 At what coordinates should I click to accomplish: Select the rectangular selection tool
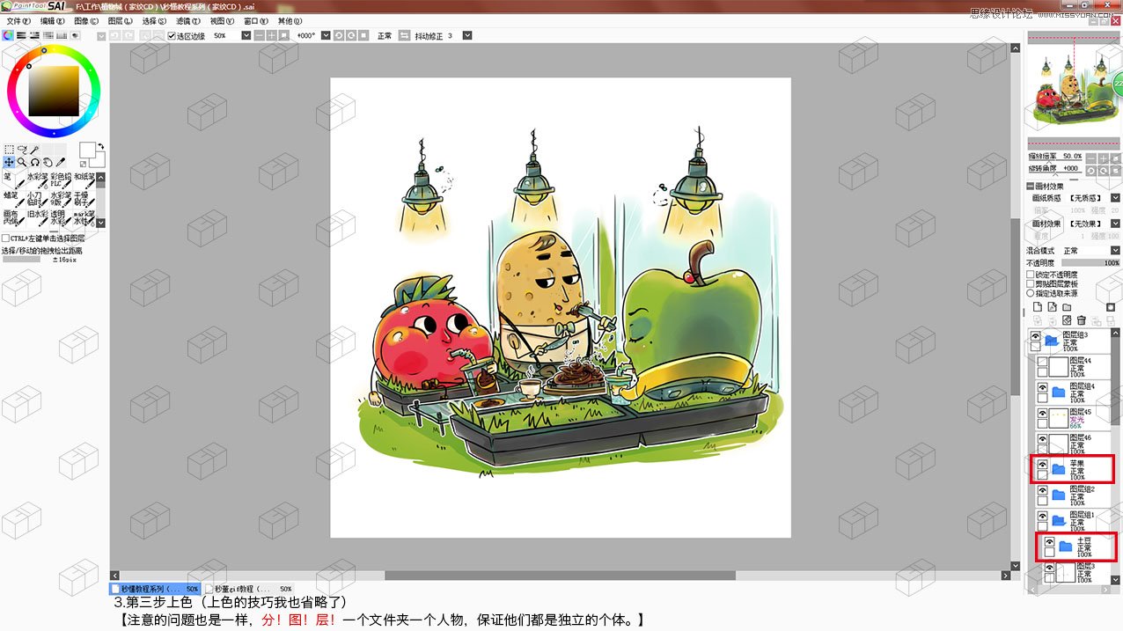pyautogui.click(x=10, y=149)
